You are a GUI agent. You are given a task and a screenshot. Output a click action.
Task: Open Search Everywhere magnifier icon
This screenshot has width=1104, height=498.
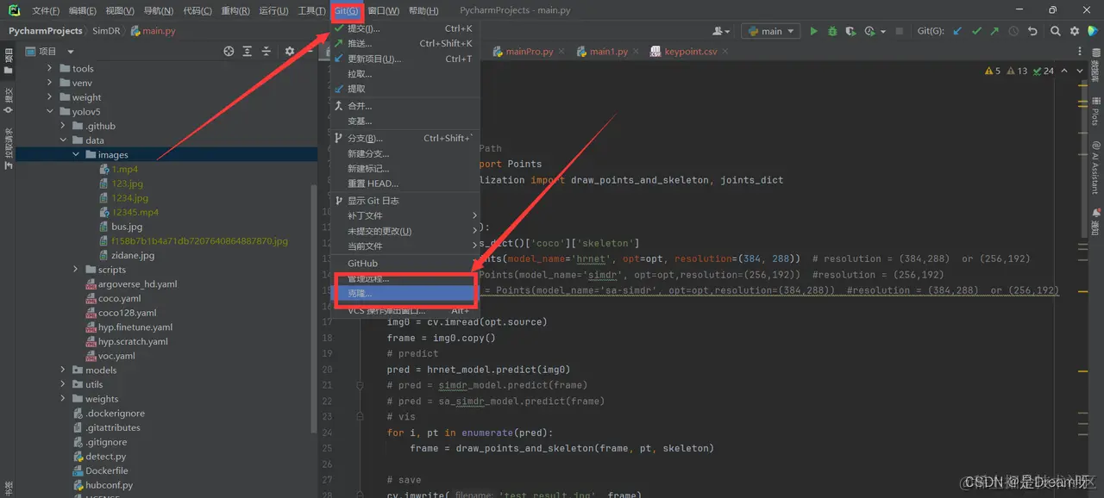1056,31
